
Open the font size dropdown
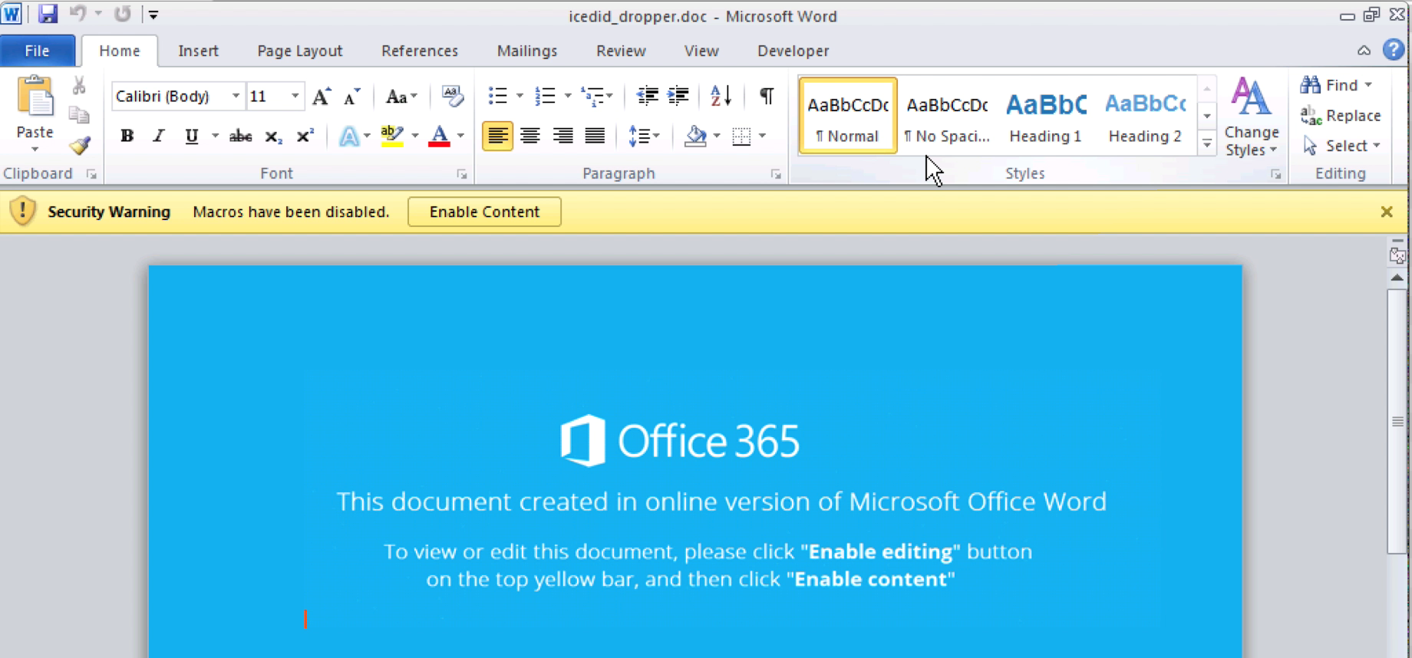coord(295,97)
